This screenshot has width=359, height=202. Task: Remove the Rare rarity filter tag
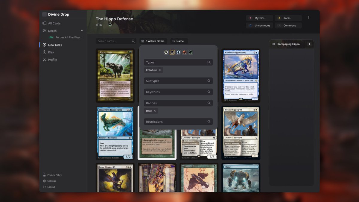point(155,111)
